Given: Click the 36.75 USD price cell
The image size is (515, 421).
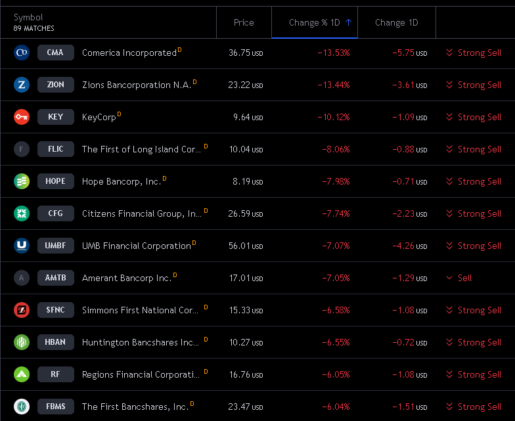Looking at the screenshot, I should pos(246,53).
